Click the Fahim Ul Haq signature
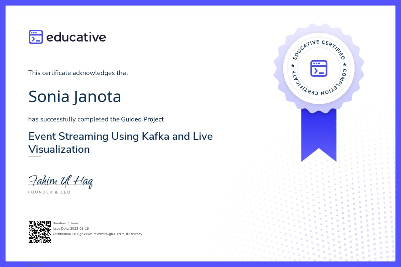 point(60,181)
